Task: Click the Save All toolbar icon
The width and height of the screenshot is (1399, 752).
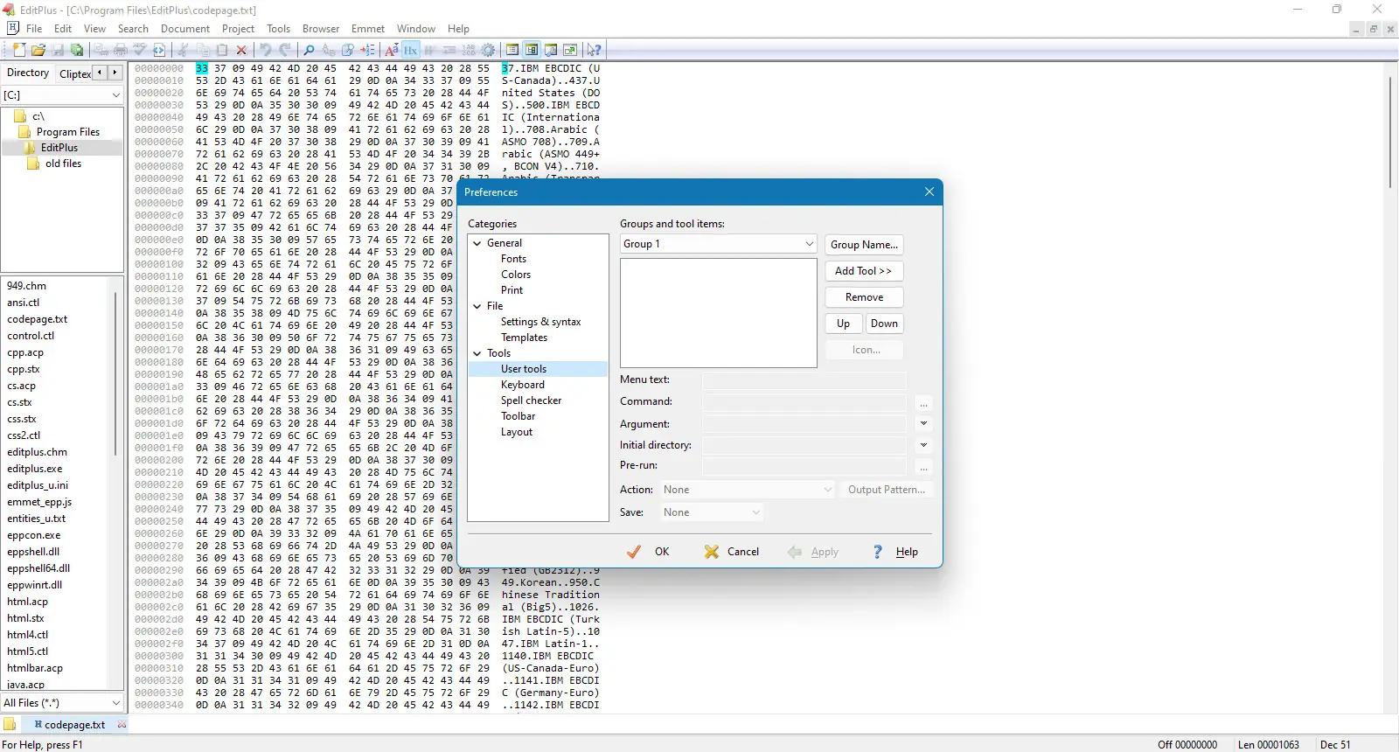Action: (x=77, y=50)
